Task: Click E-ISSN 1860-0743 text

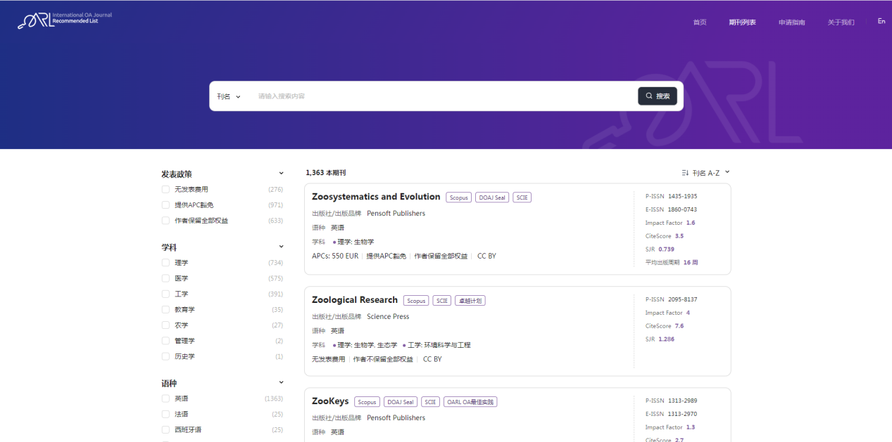Action: pos(671,209)
